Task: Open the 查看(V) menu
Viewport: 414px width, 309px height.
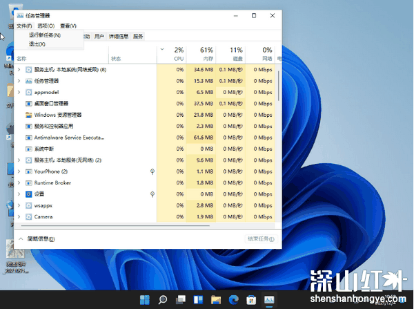Action: (68, 26)
